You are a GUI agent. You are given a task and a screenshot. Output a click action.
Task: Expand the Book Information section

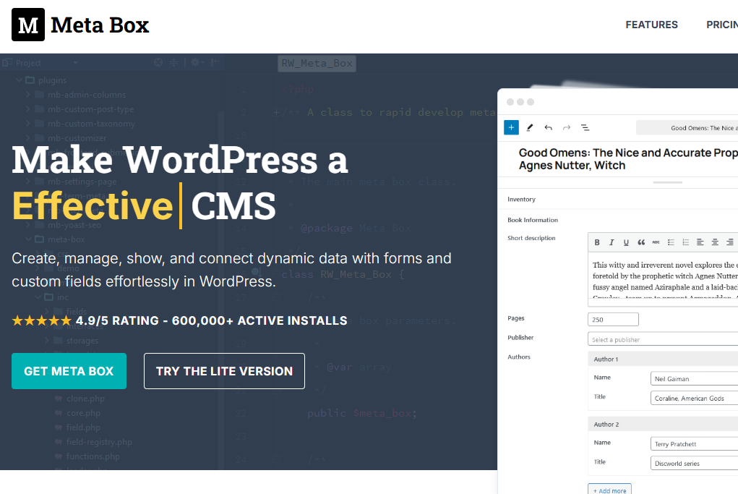click(533, 220)
